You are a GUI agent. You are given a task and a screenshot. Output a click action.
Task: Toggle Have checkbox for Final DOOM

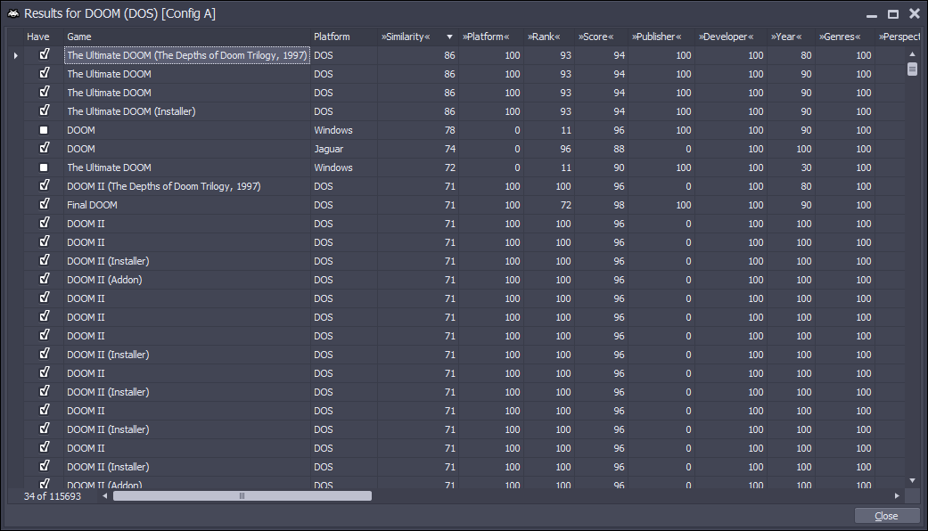pyautogui.click(x=44, y=204)
